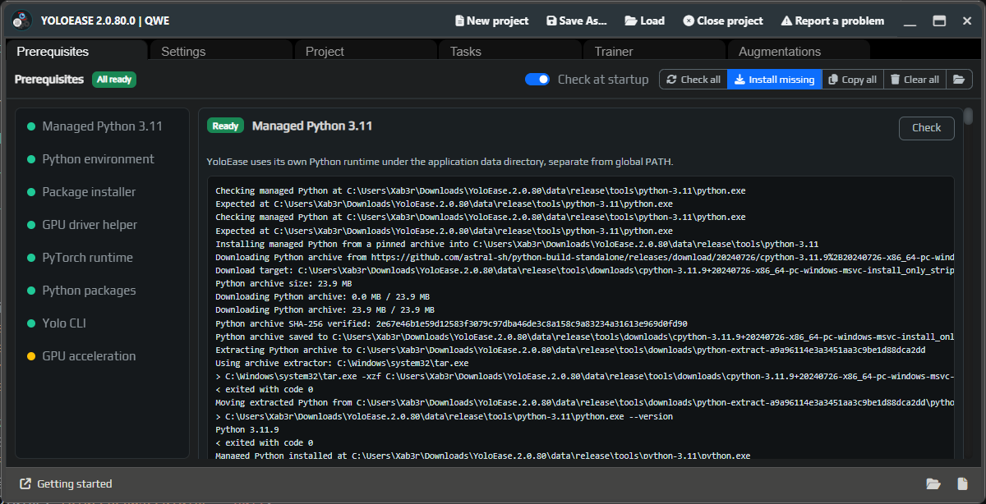Click the All ready status badge

pyautogui.click(x=114, y=80)
